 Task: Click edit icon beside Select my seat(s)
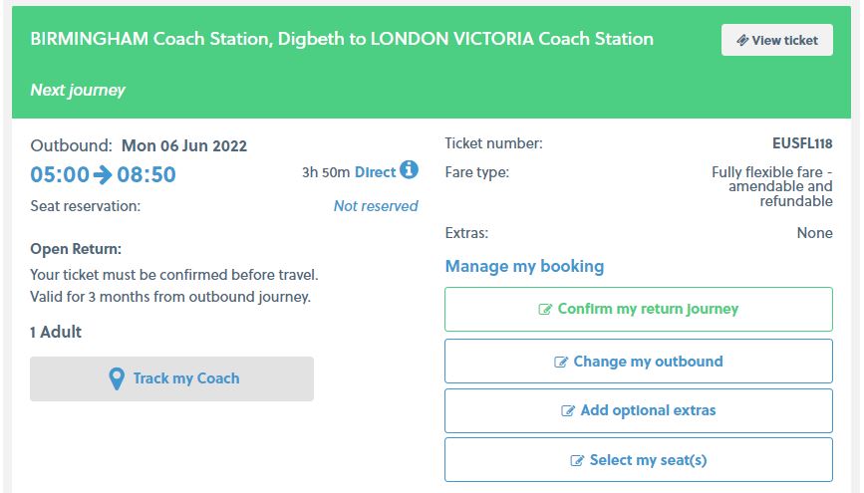click(x=577, y=460)
